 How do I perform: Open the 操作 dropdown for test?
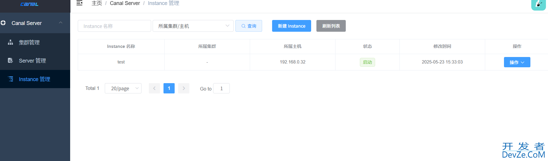click(x=517, y=62)
